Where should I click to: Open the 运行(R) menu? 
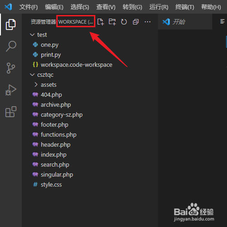[159, 7]
